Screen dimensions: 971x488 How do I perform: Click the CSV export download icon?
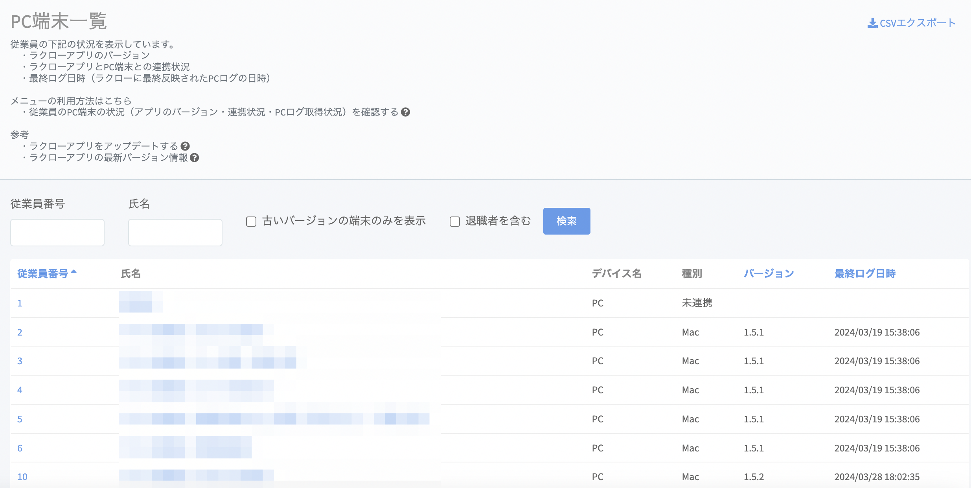click(872, 23)
